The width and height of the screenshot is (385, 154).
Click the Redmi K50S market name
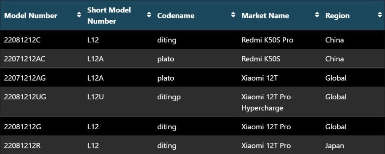261,59
